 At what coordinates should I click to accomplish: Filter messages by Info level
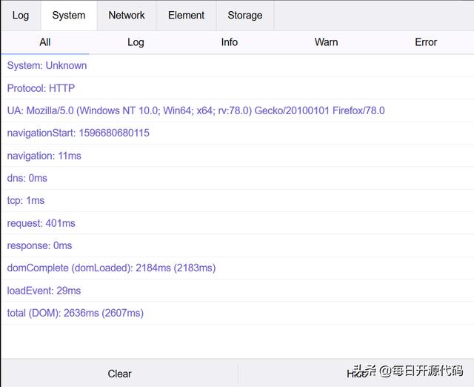(x=230, y=42)
